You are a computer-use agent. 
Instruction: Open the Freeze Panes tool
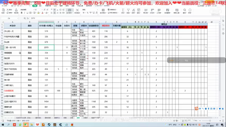point(167,11)
